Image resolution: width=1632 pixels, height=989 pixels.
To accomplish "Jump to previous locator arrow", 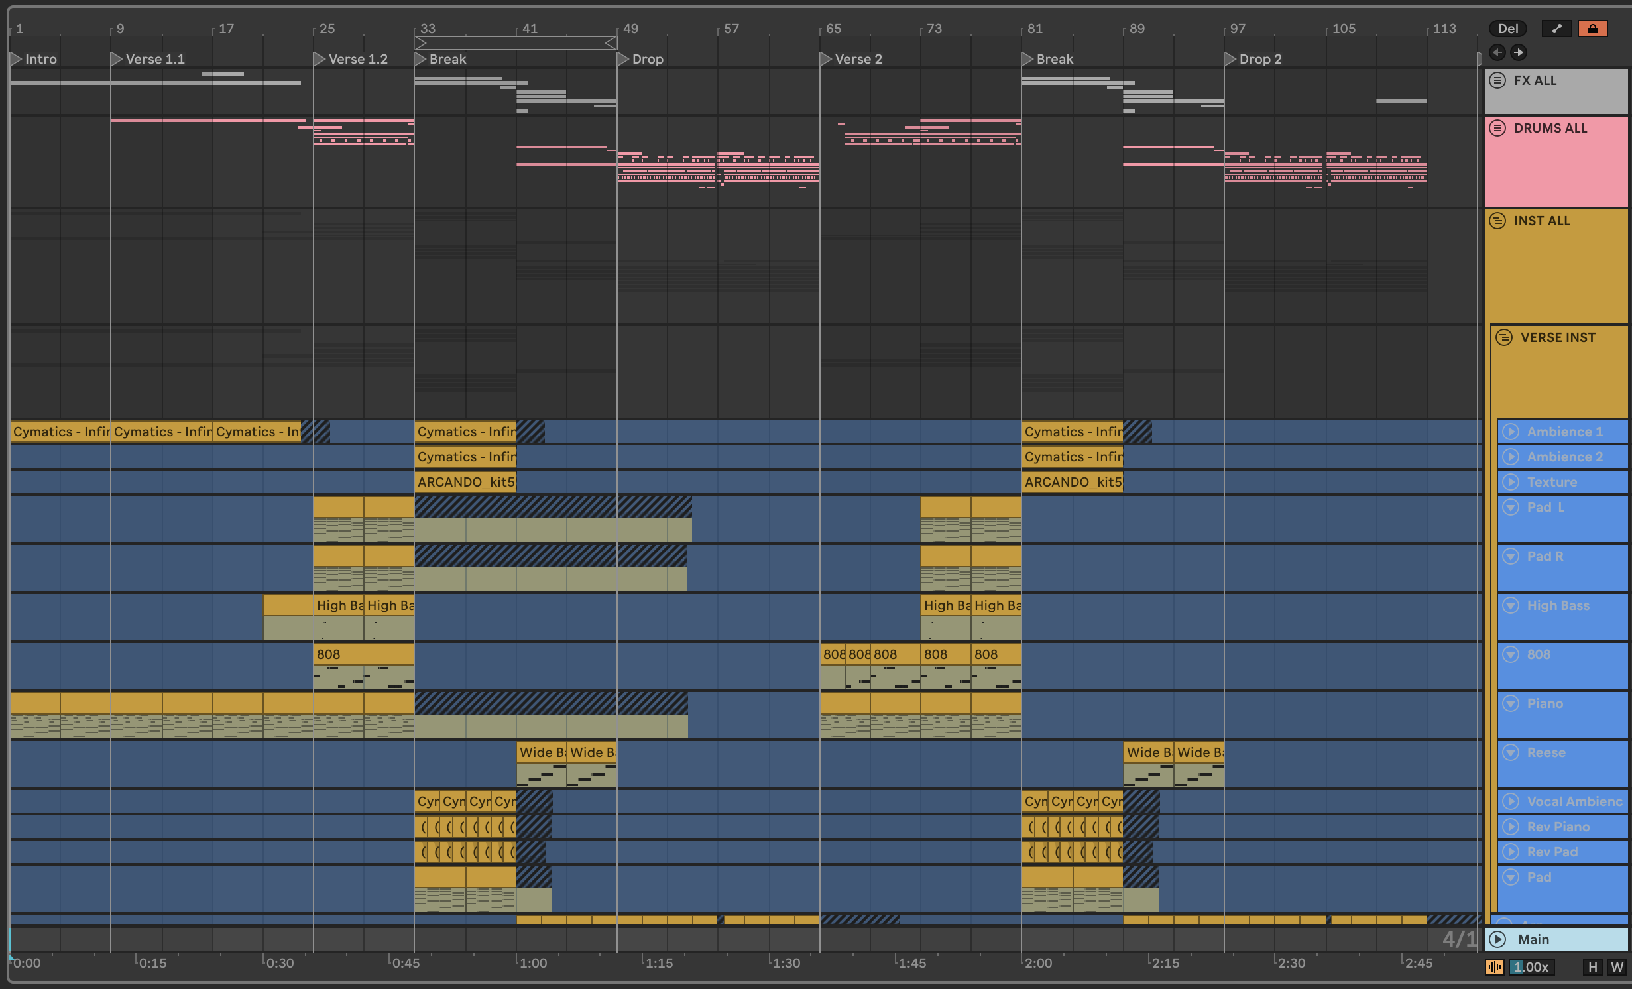I will 1497,52.
